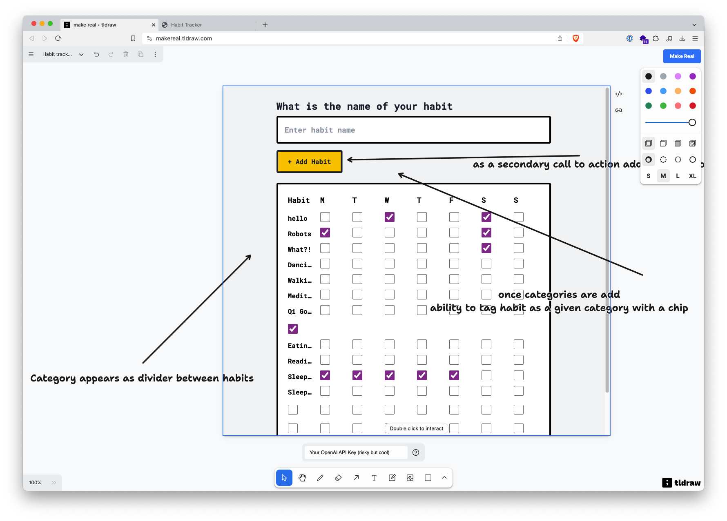Pick the Rectangle shape tool
This screenshot has width=727, height=521.
click(428, 478)
